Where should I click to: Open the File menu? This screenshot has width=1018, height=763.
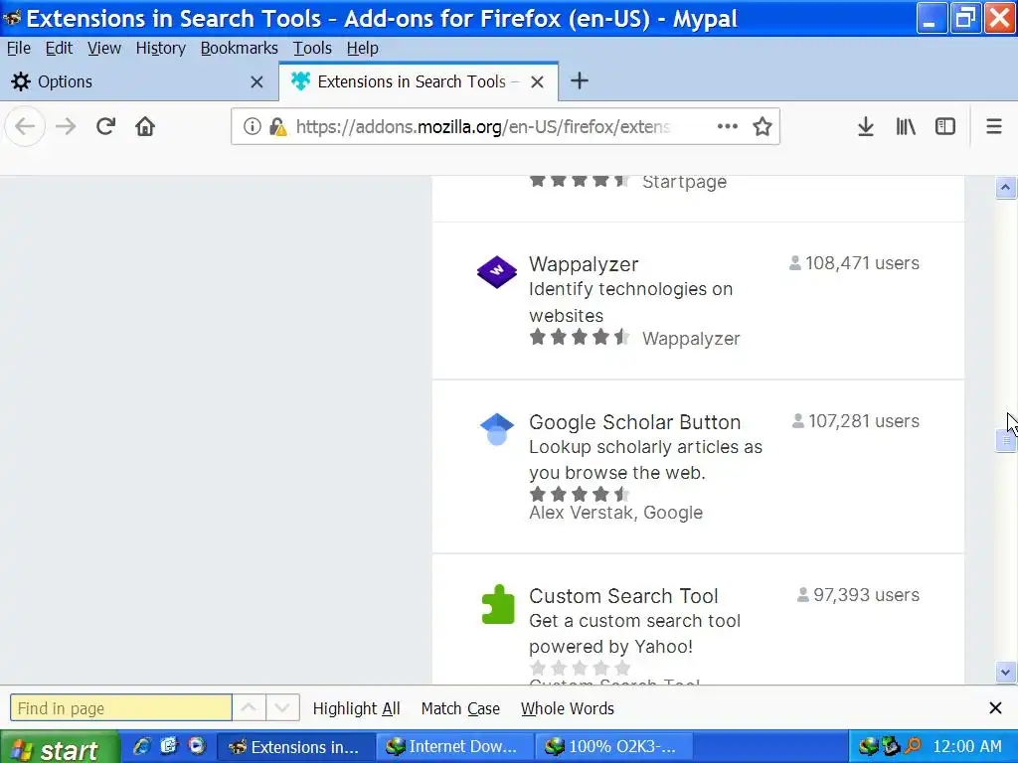coord(19,48)
